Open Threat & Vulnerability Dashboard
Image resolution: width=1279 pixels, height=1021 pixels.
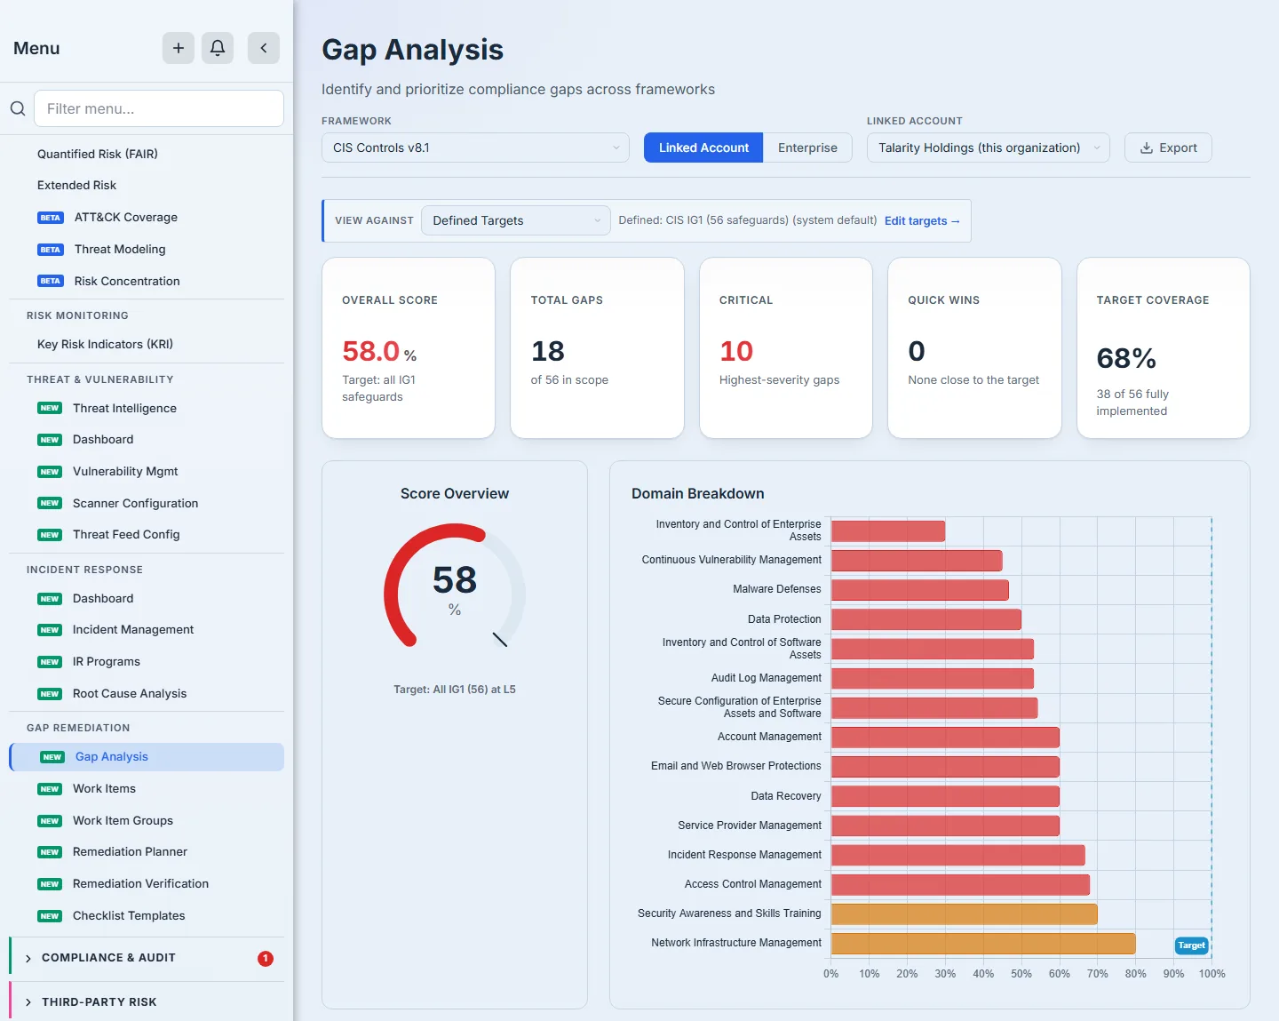pos(103,439)
